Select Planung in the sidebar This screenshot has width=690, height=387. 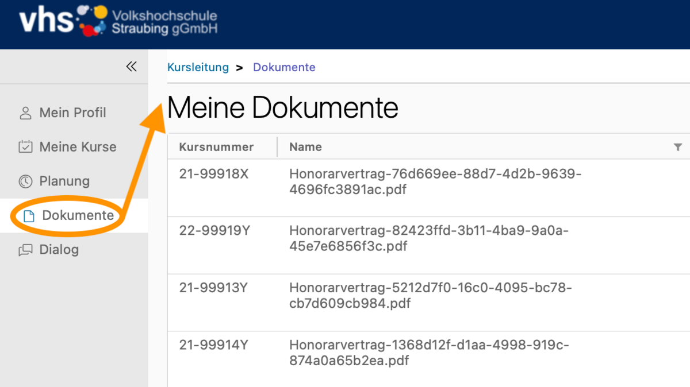(64, 181)
